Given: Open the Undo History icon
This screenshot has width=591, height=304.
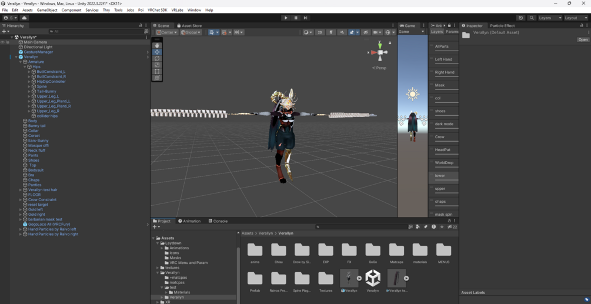Looking at the screenshot, I should pos(521,18).
